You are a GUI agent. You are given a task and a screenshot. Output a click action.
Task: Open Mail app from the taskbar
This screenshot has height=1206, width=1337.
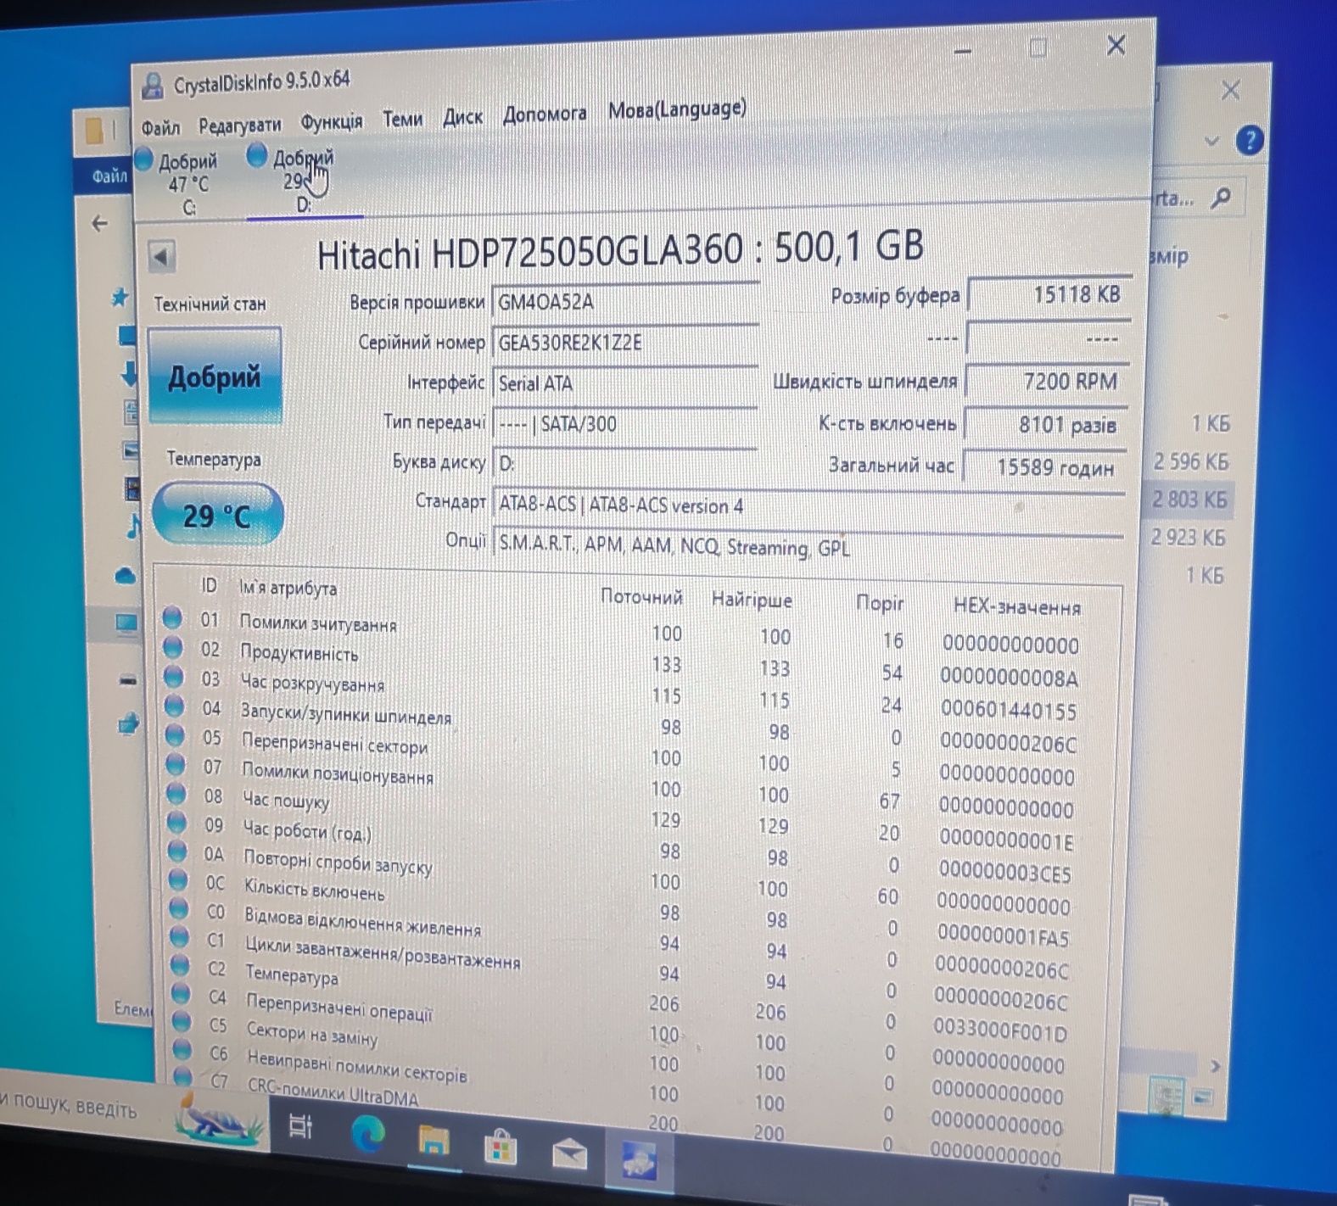568,1153
